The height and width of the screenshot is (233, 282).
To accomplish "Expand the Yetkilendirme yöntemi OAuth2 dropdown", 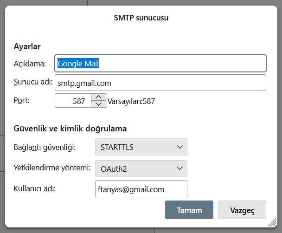I will (x=141, y=169).
